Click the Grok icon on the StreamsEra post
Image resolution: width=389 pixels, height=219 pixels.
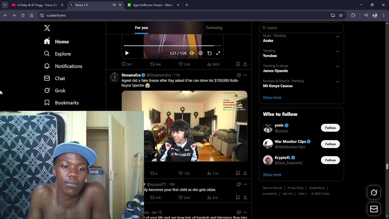tap(239, 75)
